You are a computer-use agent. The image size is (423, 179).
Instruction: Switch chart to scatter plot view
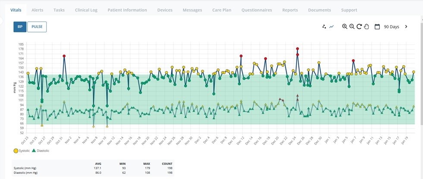click(325, 27)
